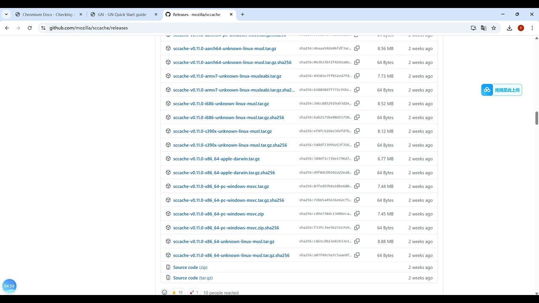Viewport: 539px width, 303px height.
Task: Download sccache-v0.11.0-armv7-unknown-linux-musleabi.tar.gz.sha256 file
Action: 234,90
